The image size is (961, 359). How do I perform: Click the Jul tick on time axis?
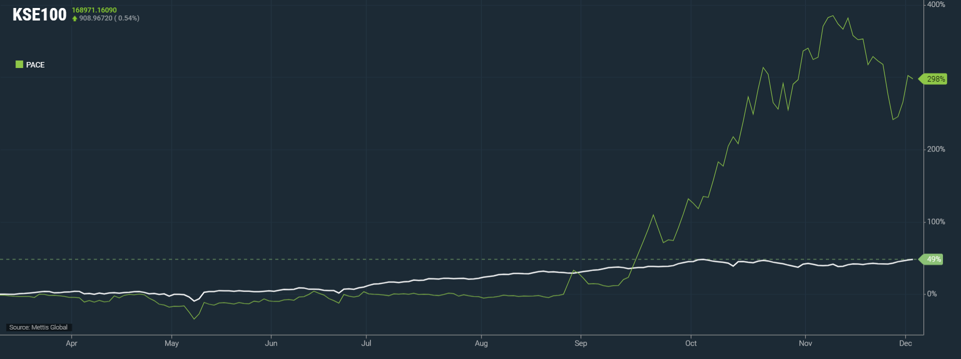pos(366,343)
